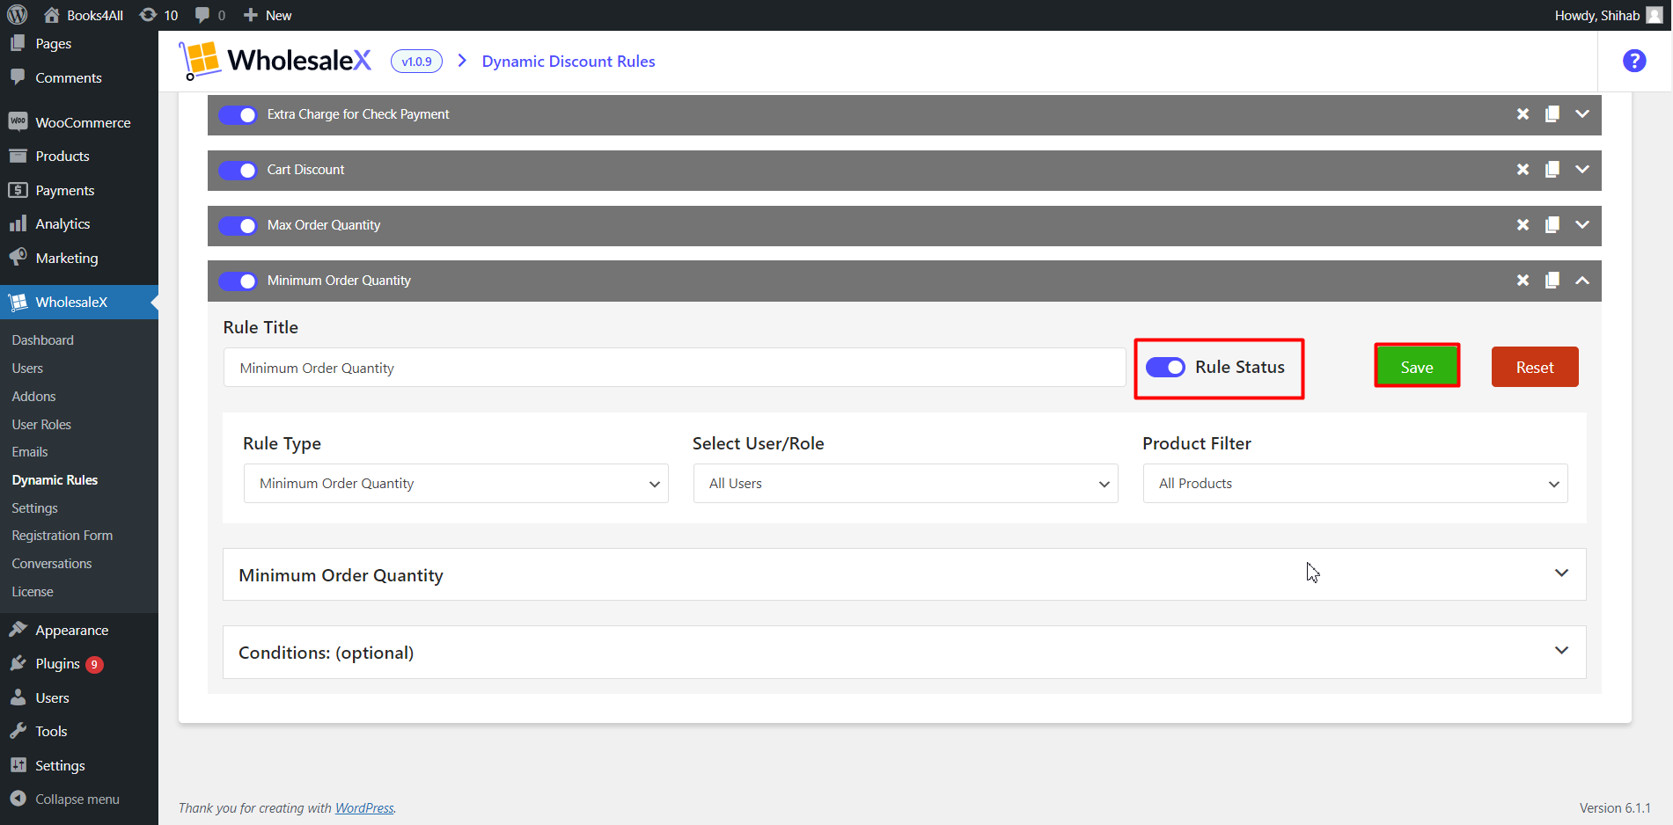This screenshot has width=1673, height=825.
Task: Click the v1.0.9 version badge
Action: [416, 62]
